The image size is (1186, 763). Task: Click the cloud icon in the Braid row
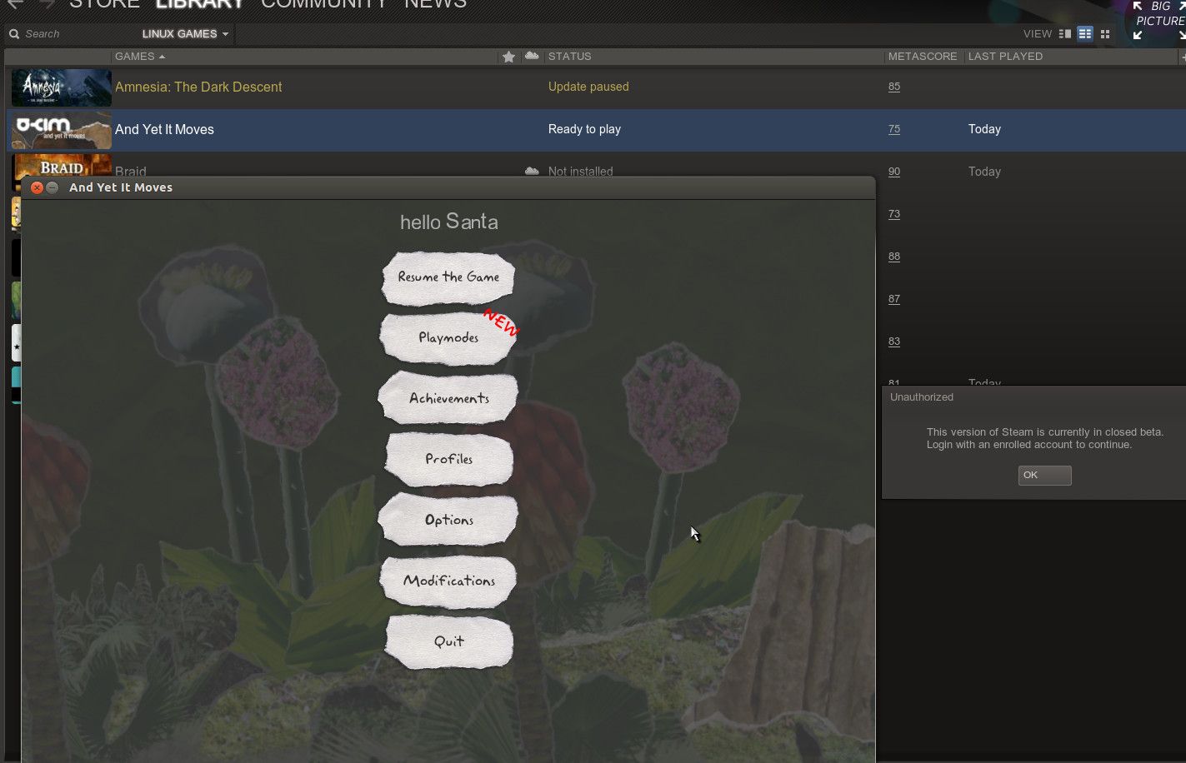[532, 171]
